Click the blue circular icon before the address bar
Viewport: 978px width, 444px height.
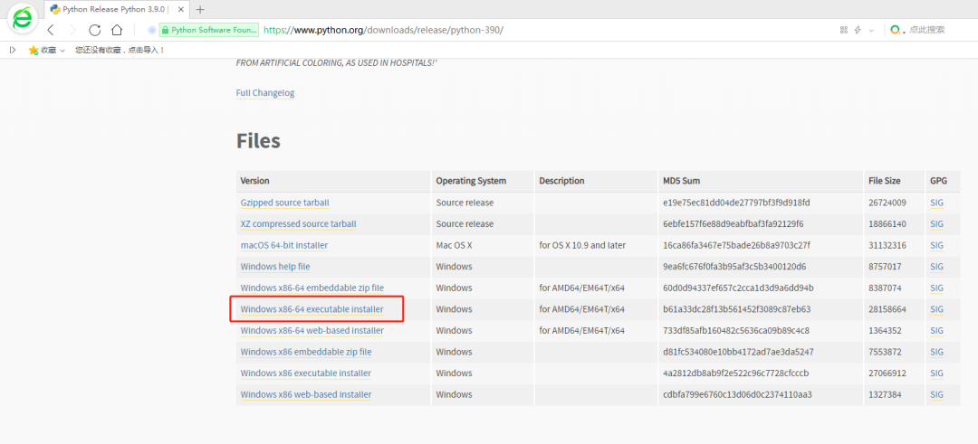point(151,30)
